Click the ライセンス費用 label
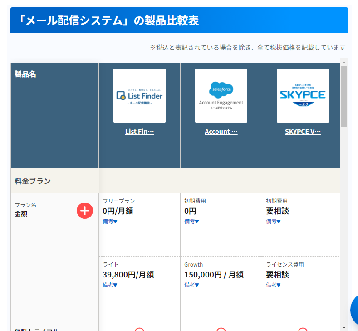The width and height of the screenshot is (358, 331). [285, 265]
